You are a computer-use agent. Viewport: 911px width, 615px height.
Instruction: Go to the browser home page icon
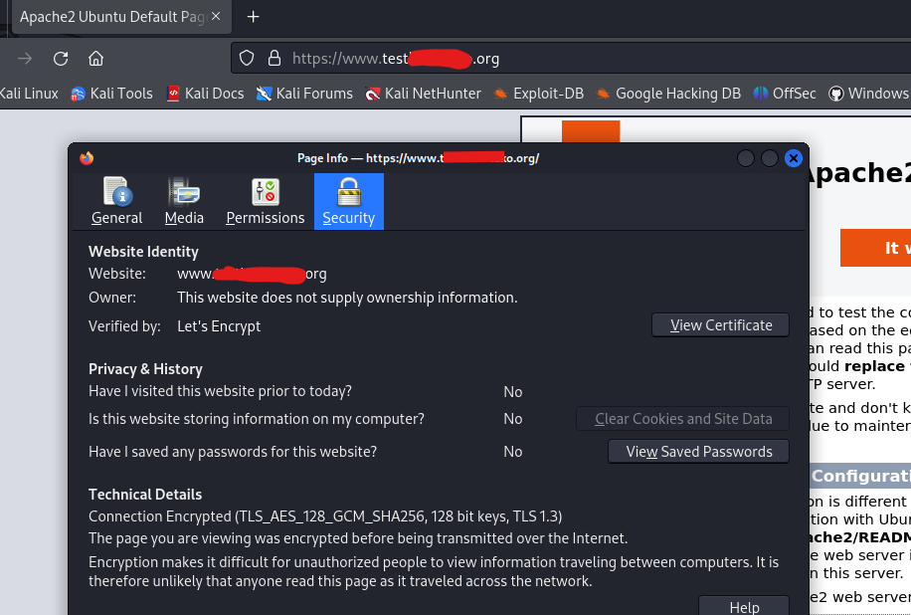click(95, 58)
